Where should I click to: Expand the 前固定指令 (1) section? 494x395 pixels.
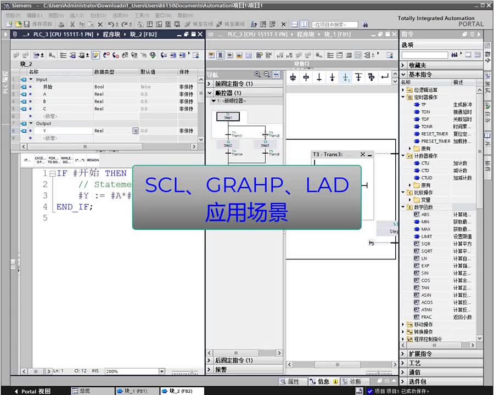tap(210, 84)
